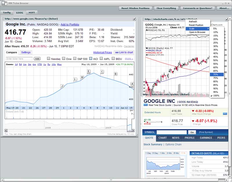
Task: Expand the Scale submenu in the context menu
Action: tap(197, 29)
